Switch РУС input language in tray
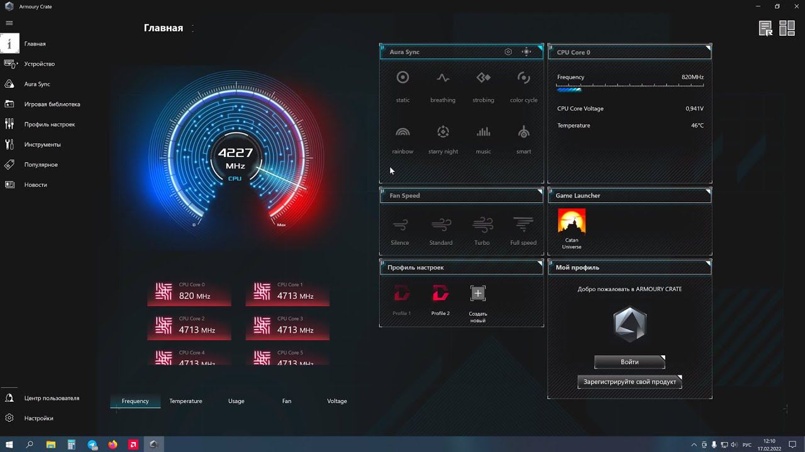 (747, 444)
